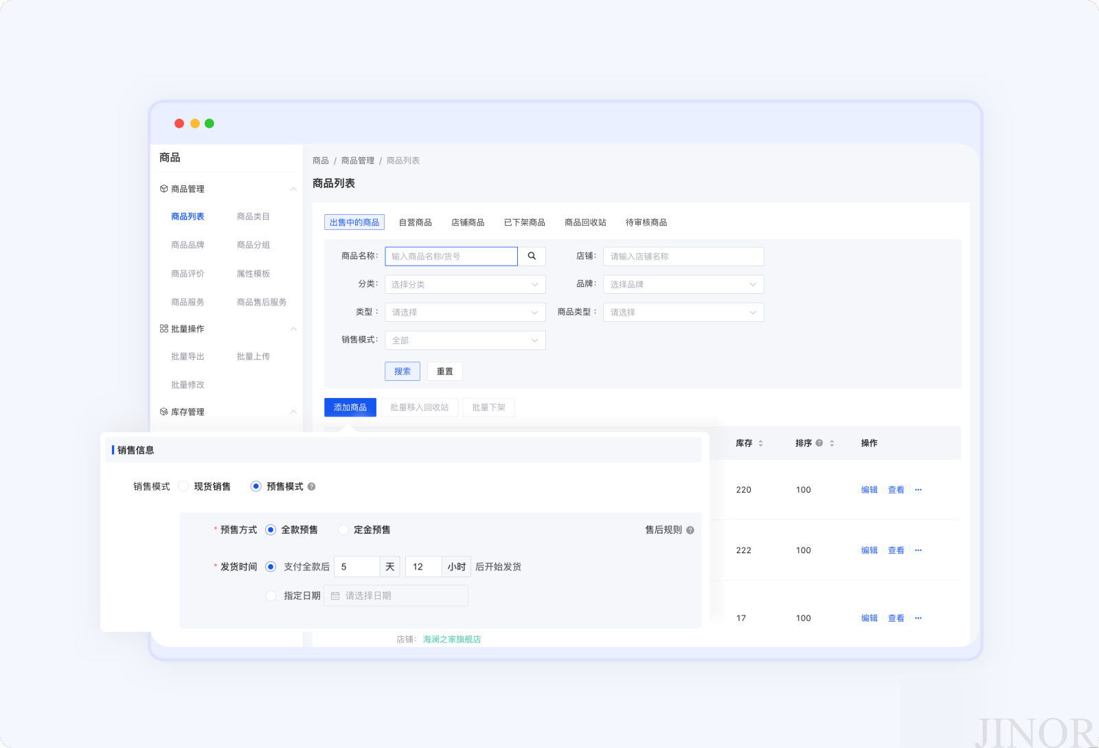Click the help icon beside 售后规则
1099x748 pixels.
(x=690, y=530)
